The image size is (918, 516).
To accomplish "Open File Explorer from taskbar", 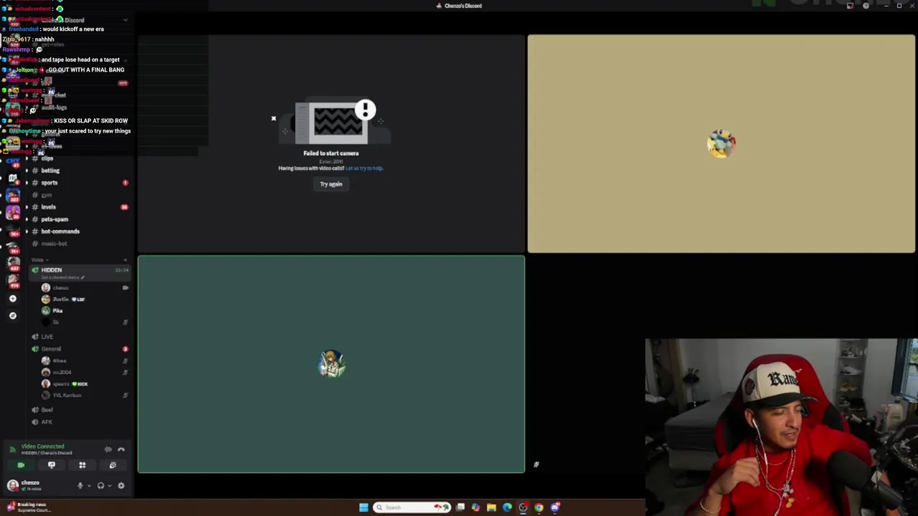I will click(491, 507).
